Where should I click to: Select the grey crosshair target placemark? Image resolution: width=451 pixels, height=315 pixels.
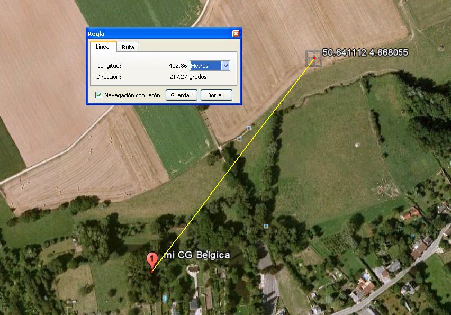(313, 58)
